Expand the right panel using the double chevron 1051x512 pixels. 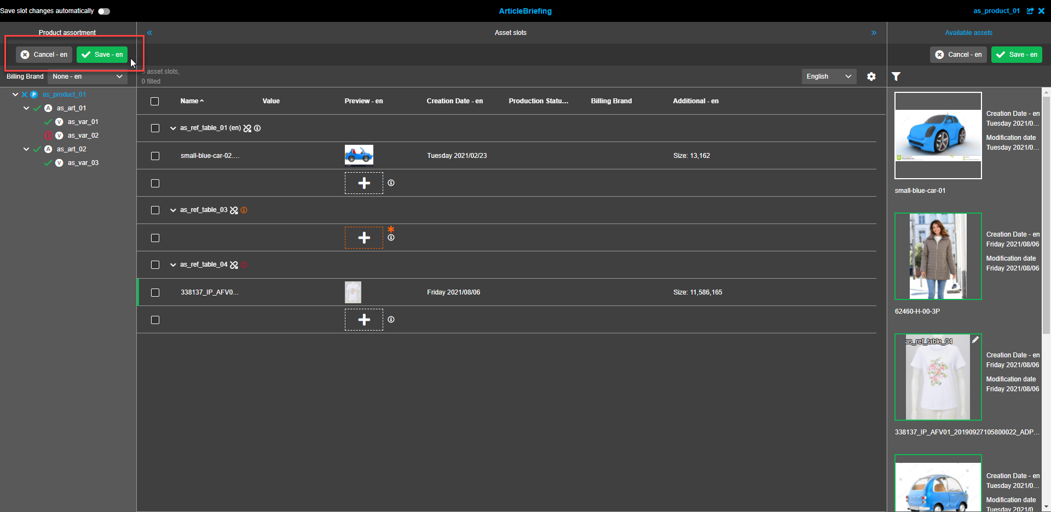(874, 33)
